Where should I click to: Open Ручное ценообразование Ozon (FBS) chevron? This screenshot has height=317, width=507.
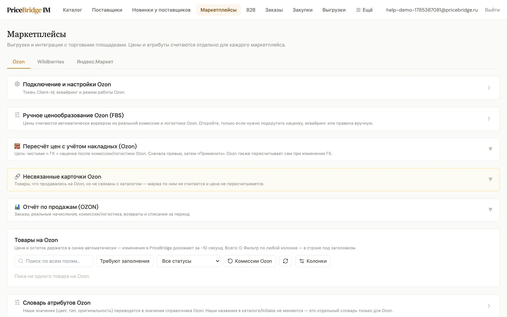click(489, 119)
